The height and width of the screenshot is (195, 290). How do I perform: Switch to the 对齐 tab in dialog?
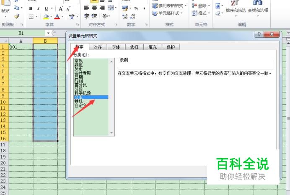(98, 47)
